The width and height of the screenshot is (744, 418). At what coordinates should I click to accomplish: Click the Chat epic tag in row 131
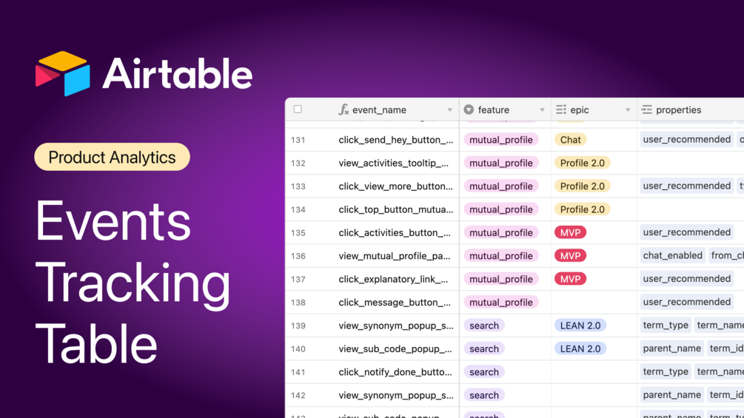(x=570, y=140)
